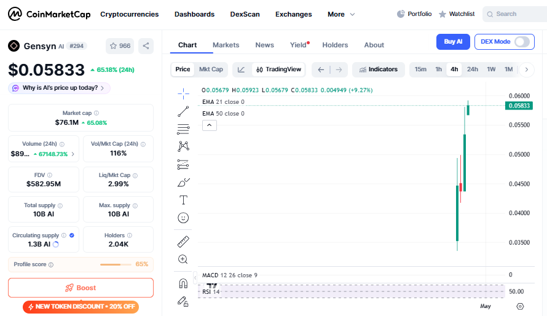Collapse the EMA indicator legend
This screenshot has height=316, width=547.
[x=209, y=125]
